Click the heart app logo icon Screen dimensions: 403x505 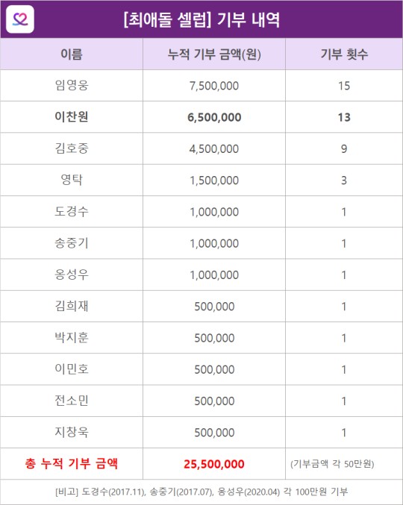(20, 19)
